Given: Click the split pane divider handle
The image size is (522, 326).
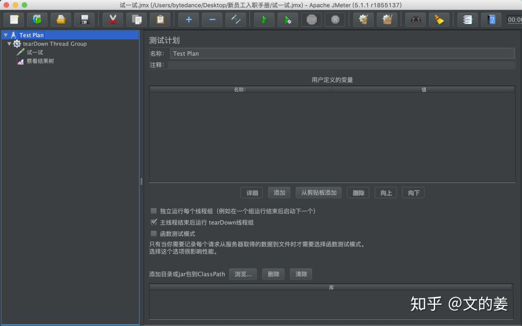Looking at the screenshot, I should coord(141,181).
